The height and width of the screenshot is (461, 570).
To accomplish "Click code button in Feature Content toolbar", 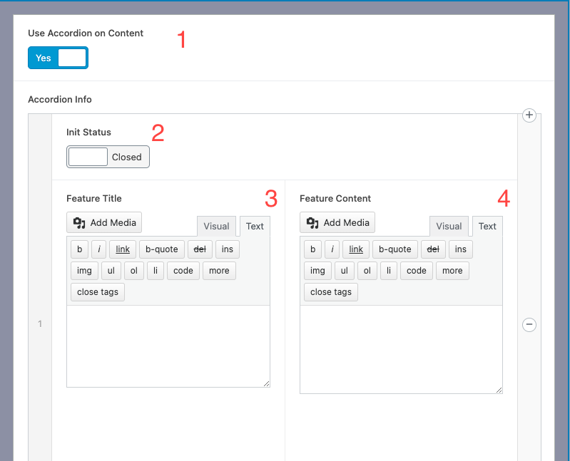I will [x=416, y=270].
